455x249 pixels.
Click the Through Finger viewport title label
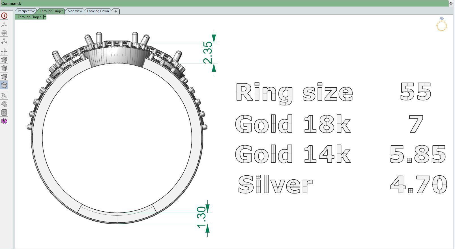[x=29, y=17]
